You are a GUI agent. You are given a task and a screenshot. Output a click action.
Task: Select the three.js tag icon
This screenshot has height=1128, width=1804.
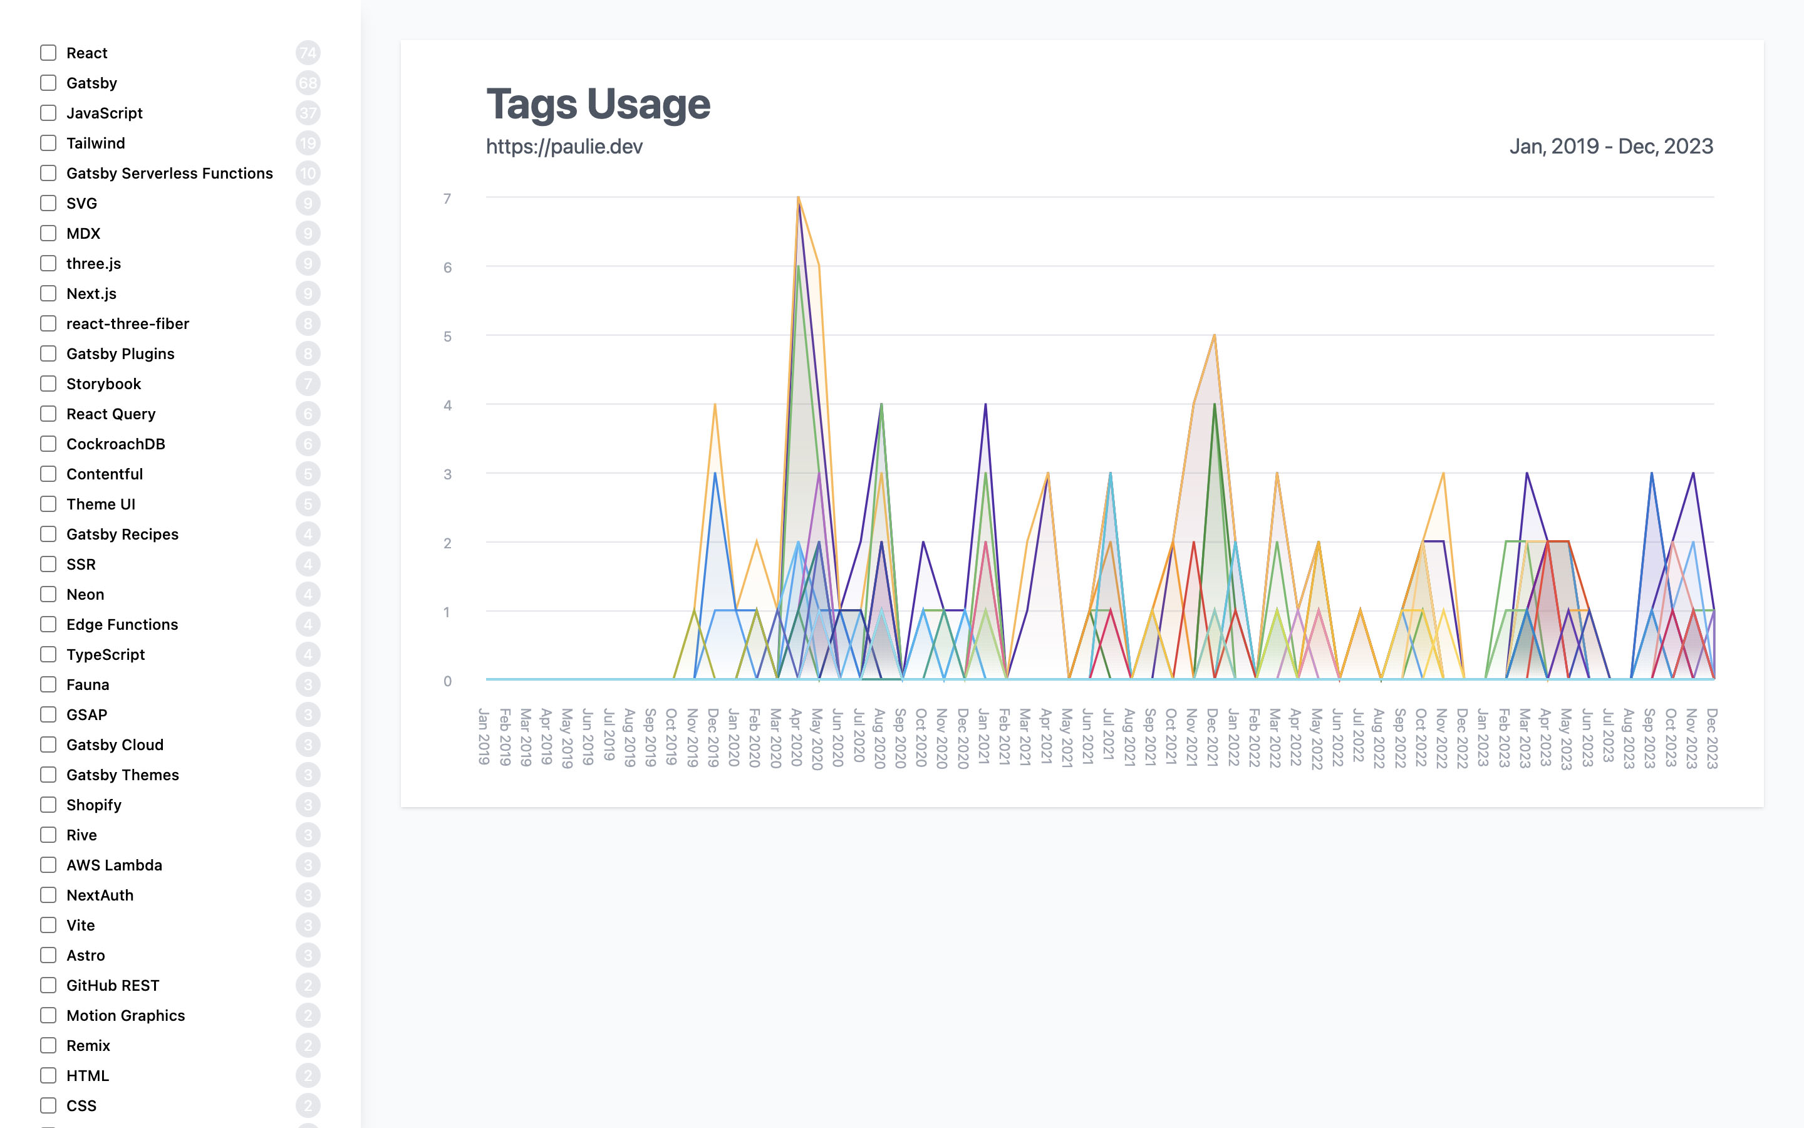[x=47, y=264]
